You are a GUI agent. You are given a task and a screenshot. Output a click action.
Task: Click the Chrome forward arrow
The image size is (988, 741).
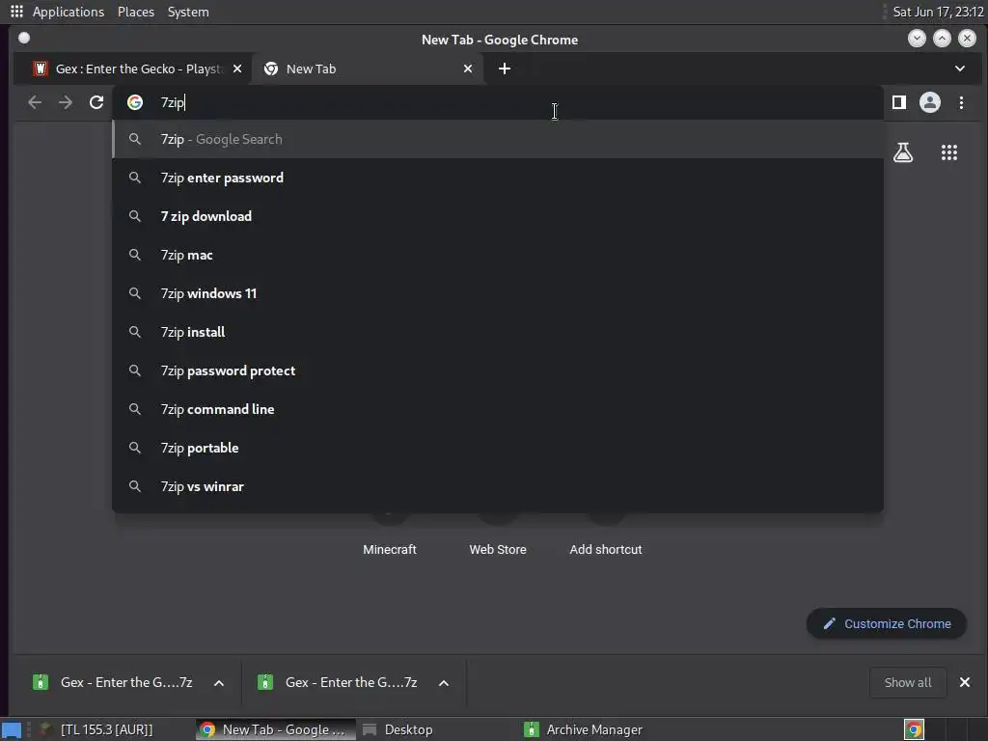click(x=66, y=102)
